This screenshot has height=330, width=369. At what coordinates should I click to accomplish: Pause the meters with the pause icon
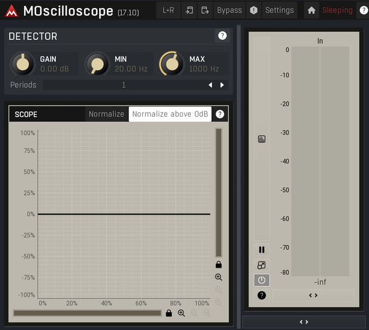(x=262, y=250)
